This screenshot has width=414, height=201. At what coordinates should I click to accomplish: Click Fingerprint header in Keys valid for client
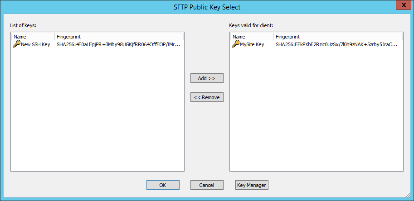pos(337,36)
